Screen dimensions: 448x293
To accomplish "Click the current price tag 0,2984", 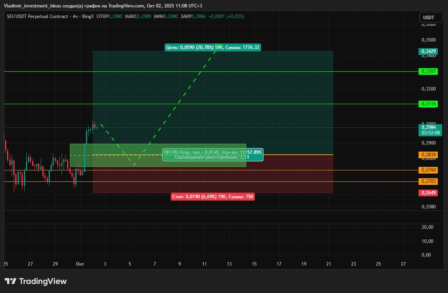I will pyautogui.click(x=430, y=130).
